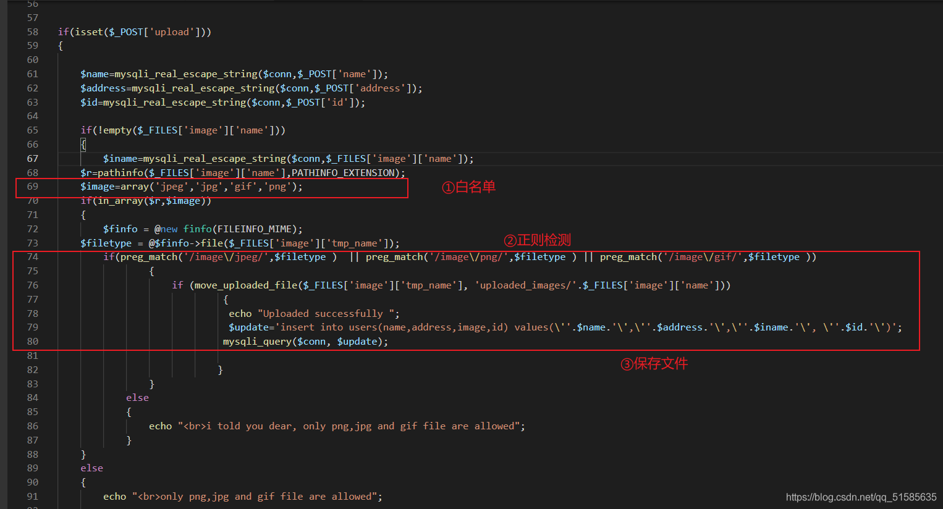Click the if(!empty($_FILES['image']['name'])) line

[183, 130]
